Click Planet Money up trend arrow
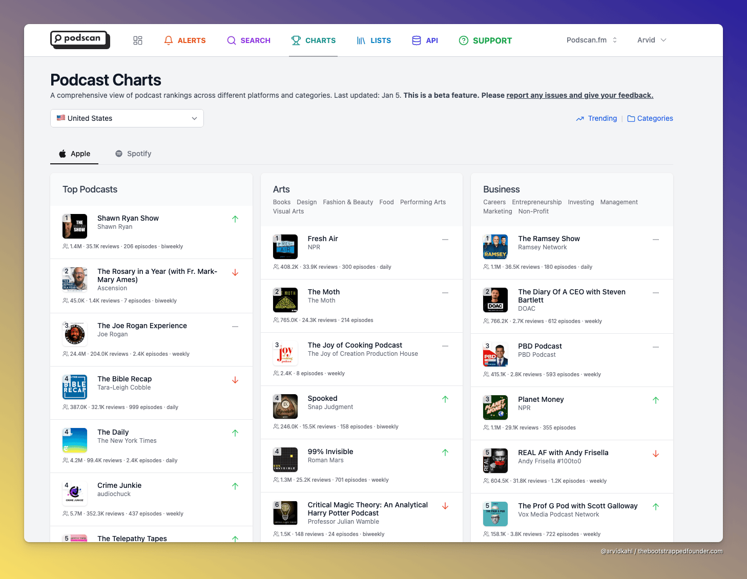 [656, 400]
